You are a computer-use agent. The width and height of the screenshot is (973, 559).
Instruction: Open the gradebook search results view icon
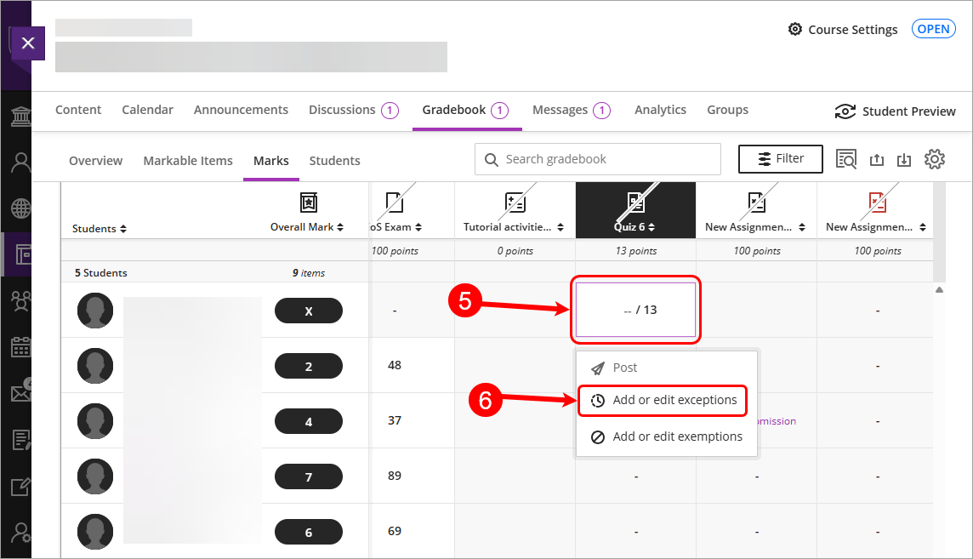click(845, 159)
